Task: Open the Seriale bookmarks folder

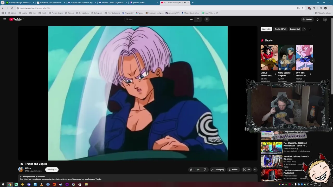Action: pos(42,13)
